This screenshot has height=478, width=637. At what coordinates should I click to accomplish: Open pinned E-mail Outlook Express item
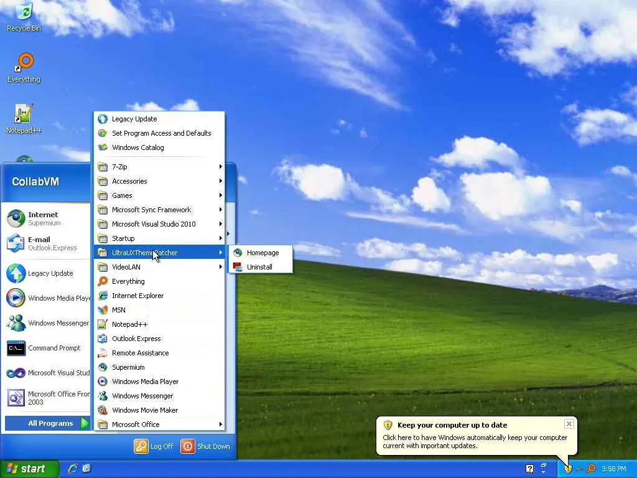point(47,243)
